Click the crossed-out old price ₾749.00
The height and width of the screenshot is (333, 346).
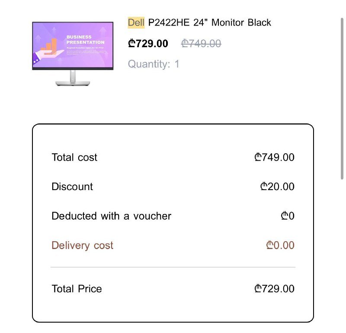pyautogui.click(x=201, y=43)
